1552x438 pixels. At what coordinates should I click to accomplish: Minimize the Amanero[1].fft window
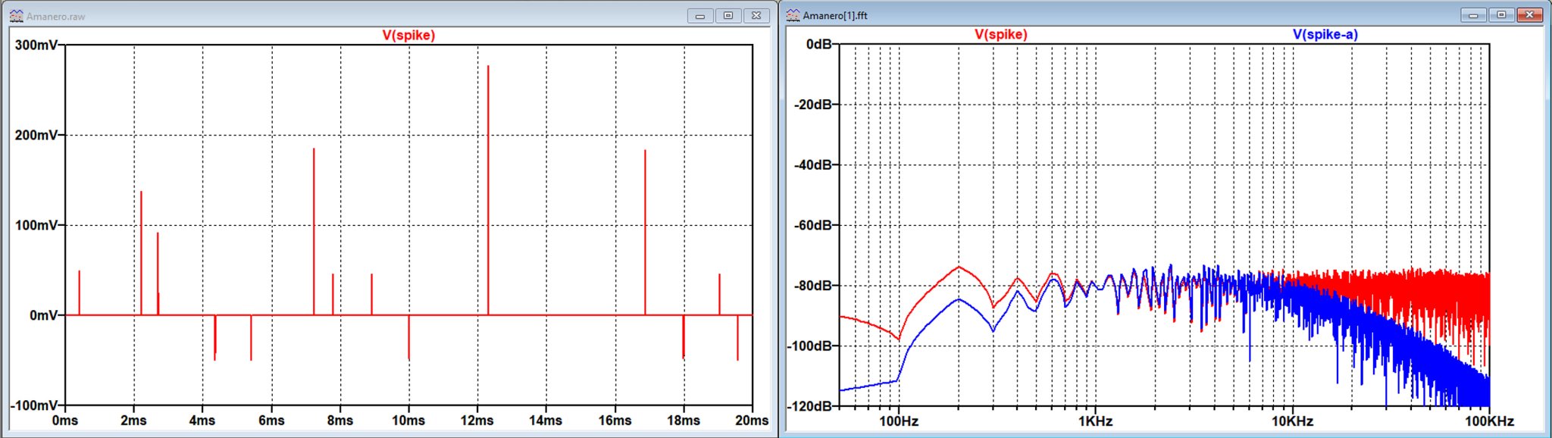coord(1473,15)
